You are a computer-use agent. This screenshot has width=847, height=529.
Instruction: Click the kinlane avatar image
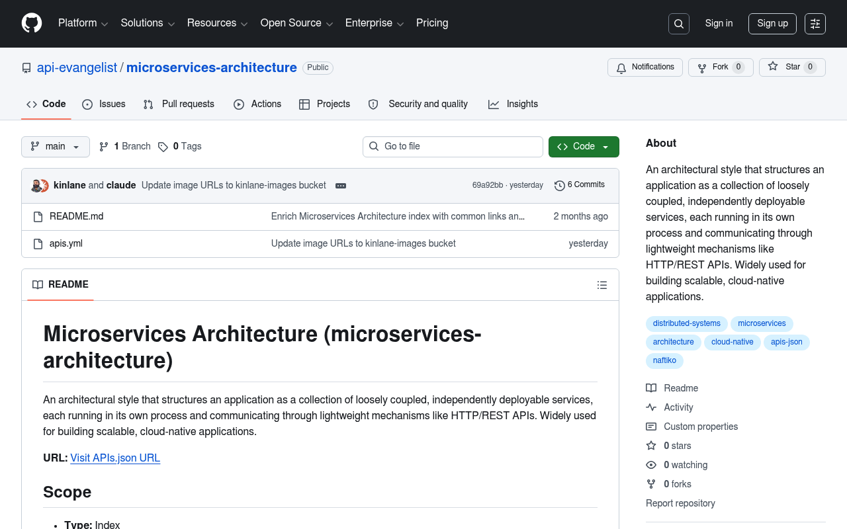point(37,186)
